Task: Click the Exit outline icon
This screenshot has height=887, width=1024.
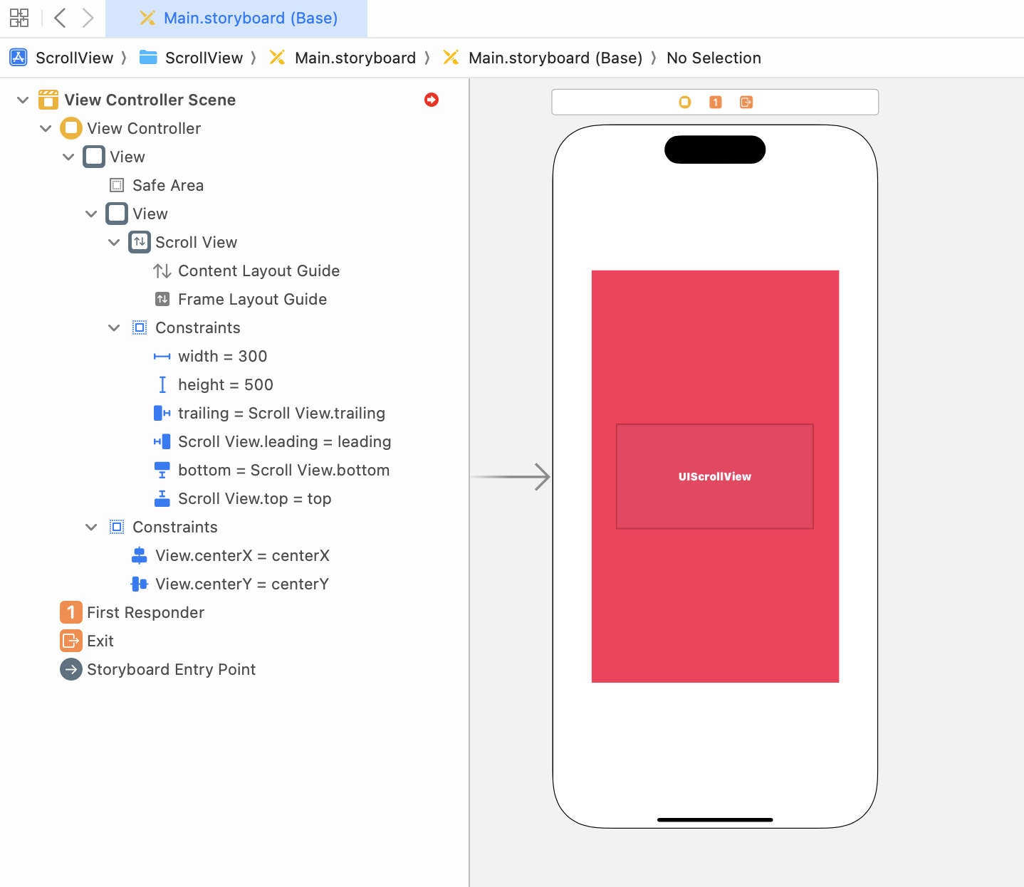Action: point(71,641)
